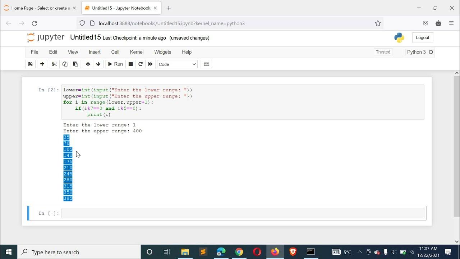Viewport: 460px width, 259px height.
Task: Open Google Chrome from taskbar
Action: pyautogui.click(x=239, y=252)
